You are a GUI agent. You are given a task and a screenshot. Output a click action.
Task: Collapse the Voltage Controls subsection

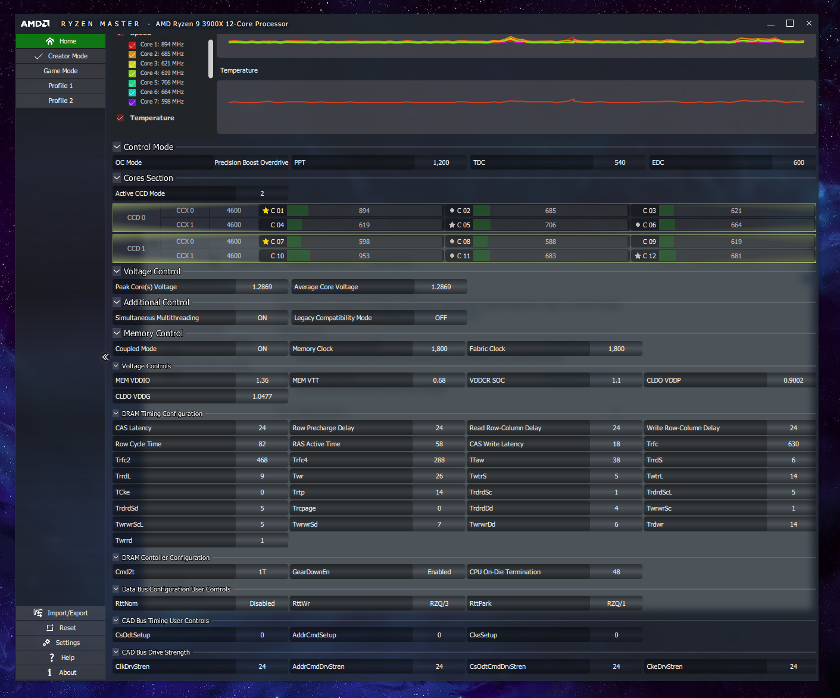[116, 366]
